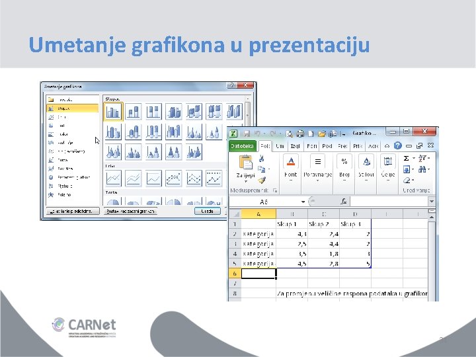Open the Međuspremnik dialog launcher

coord(275,190)
